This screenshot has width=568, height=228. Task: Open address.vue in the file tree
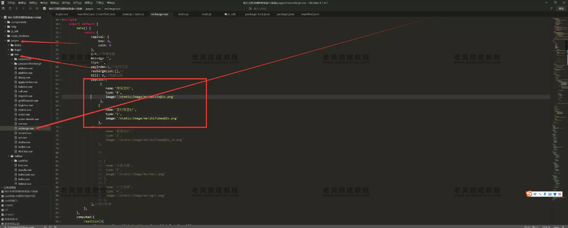click(x=25, y=68)
